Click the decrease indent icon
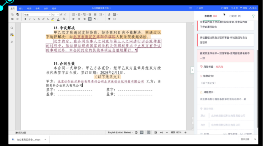Screen dimensions: 263x146 [90, 14]
